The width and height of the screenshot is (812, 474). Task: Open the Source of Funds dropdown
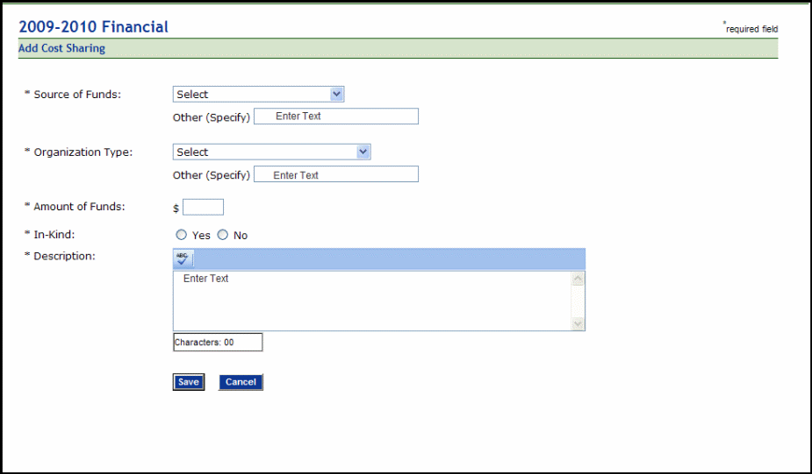click(x=258, y=95)
